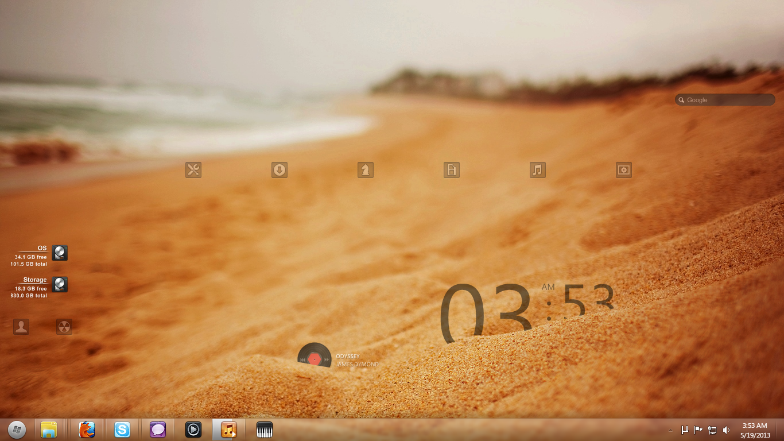Open Skype from the taskbar
The width and height of the screenshot is (784, 441).
click(x=122, y=430)
